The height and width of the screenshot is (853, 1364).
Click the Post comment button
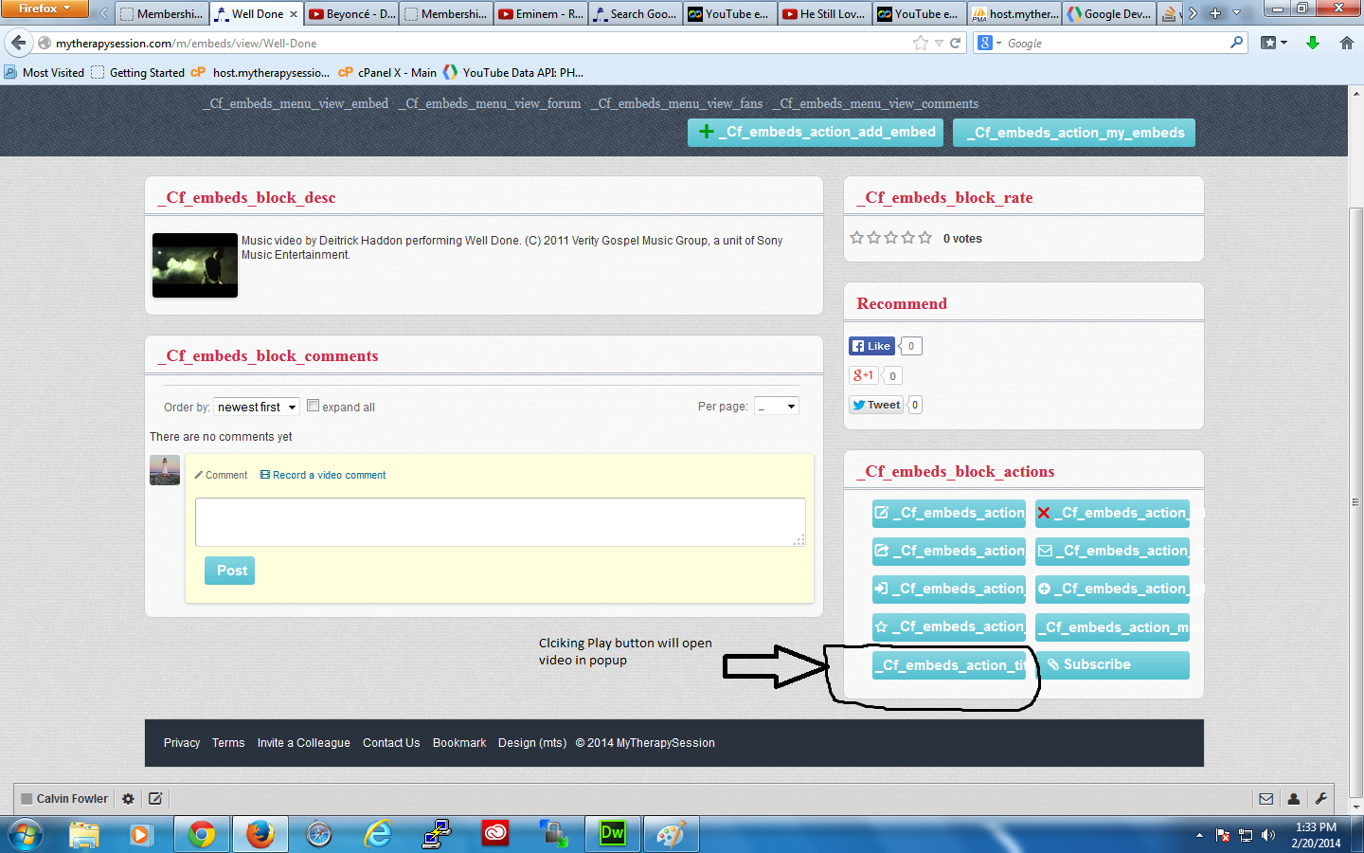tap(230, 571)
